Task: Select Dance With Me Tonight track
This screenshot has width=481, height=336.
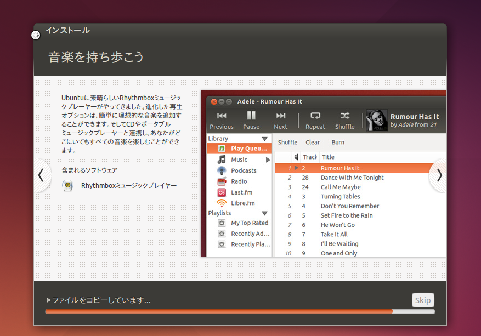Action: point(360,178)
